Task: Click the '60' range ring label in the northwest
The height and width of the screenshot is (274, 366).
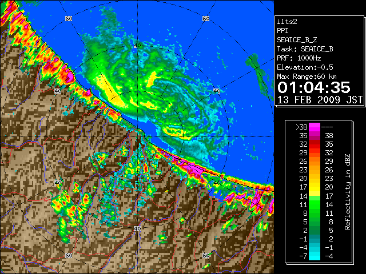Action: (x=69, y=18)
